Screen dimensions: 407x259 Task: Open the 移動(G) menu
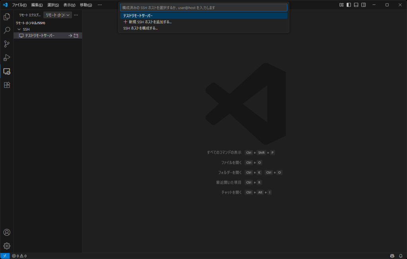(x=86, y=5)
